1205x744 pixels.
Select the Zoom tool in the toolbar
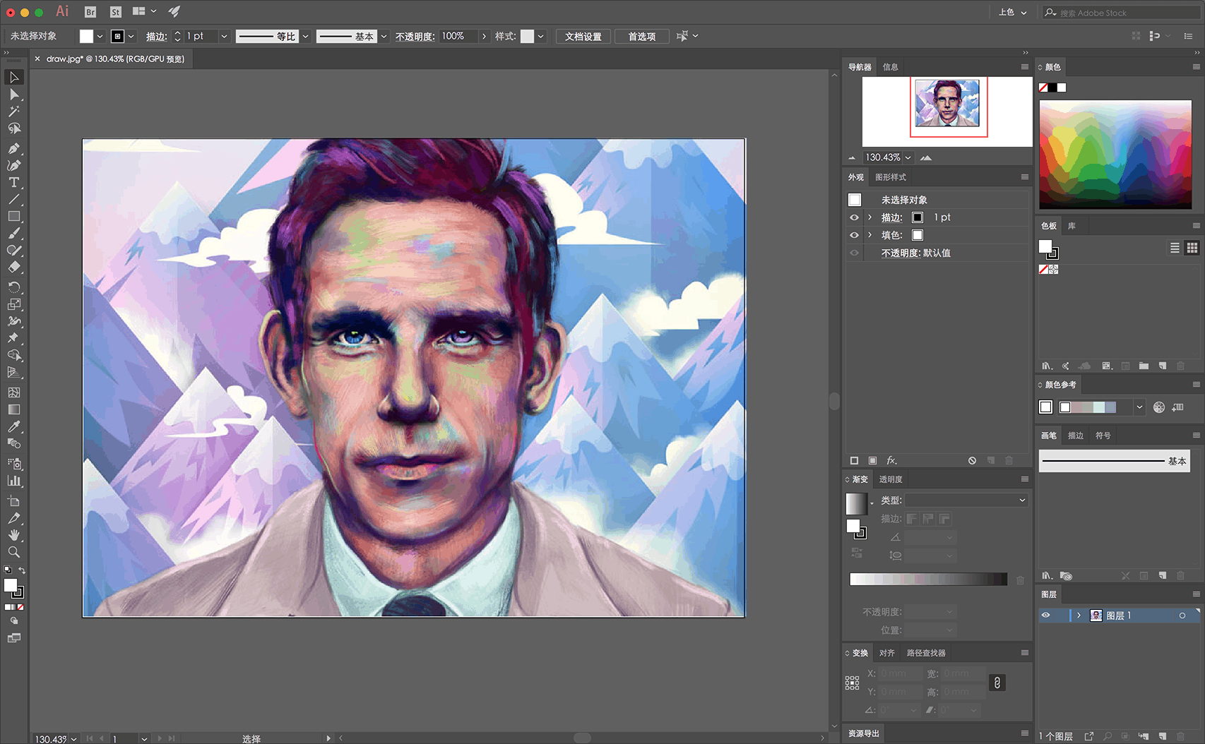coord(13,552)
